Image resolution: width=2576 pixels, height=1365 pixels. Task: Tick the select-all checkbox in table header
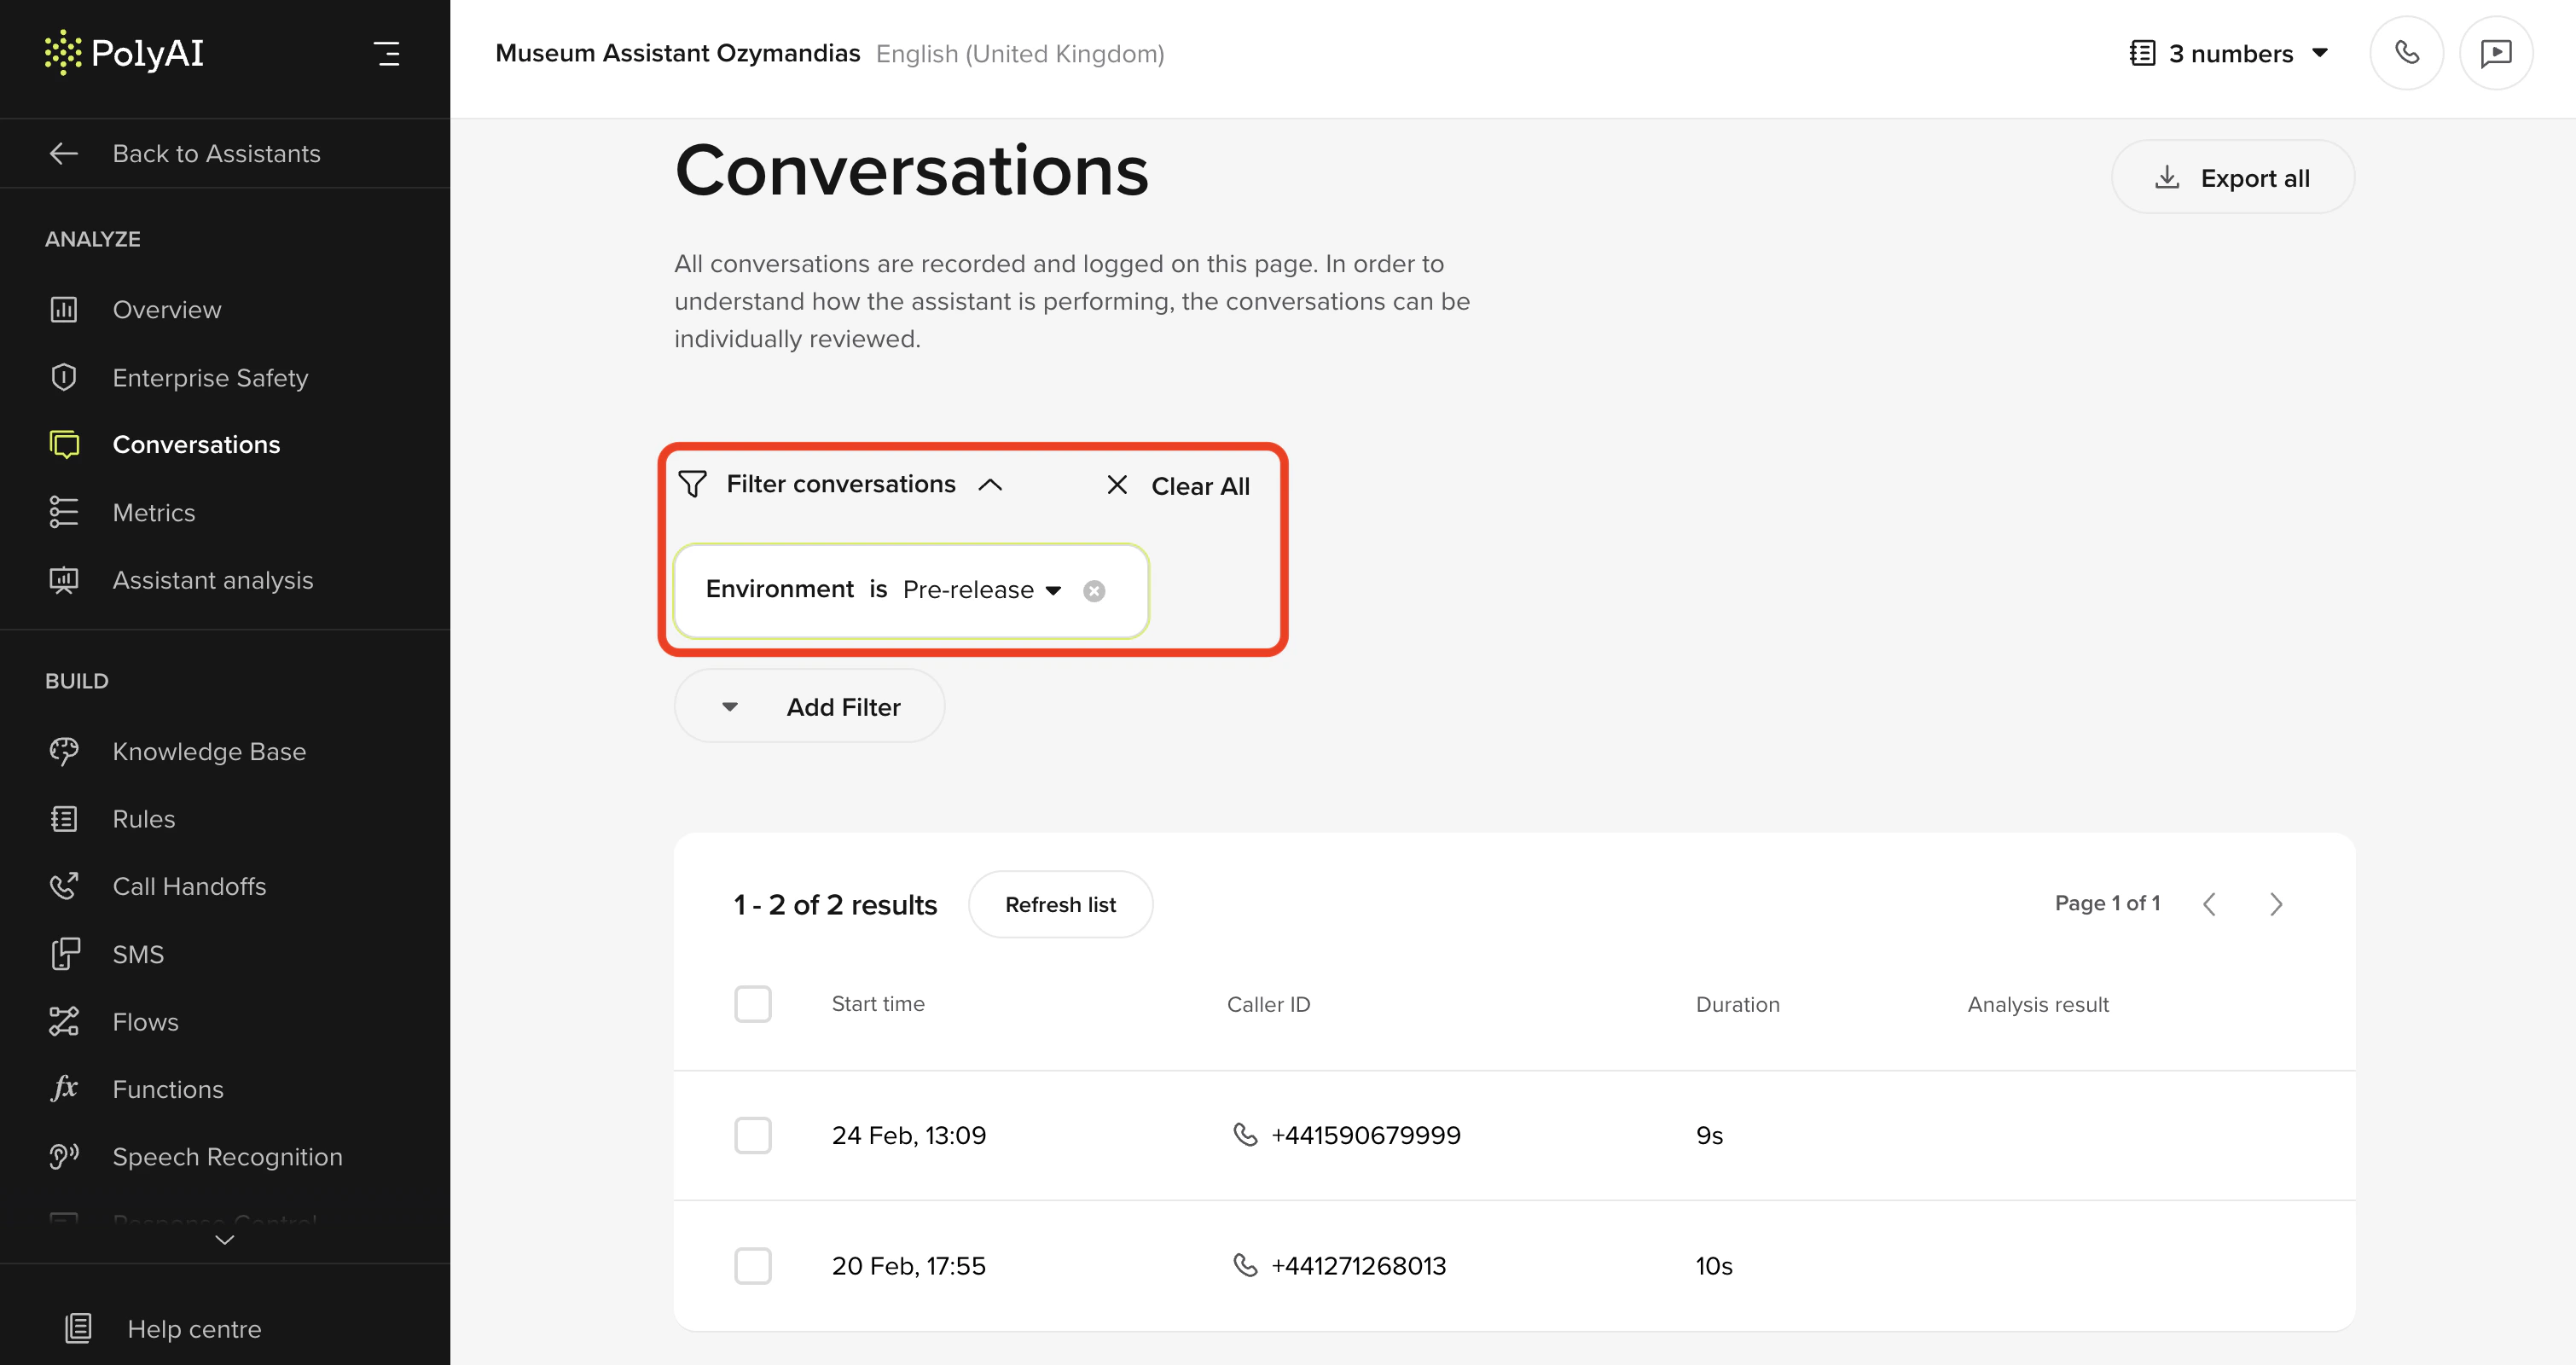pyautogui.click(x=752, y=1004)
